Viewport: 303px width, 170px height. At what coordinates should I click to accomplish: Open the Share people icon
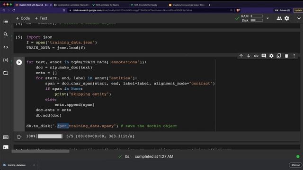[279, 18]
